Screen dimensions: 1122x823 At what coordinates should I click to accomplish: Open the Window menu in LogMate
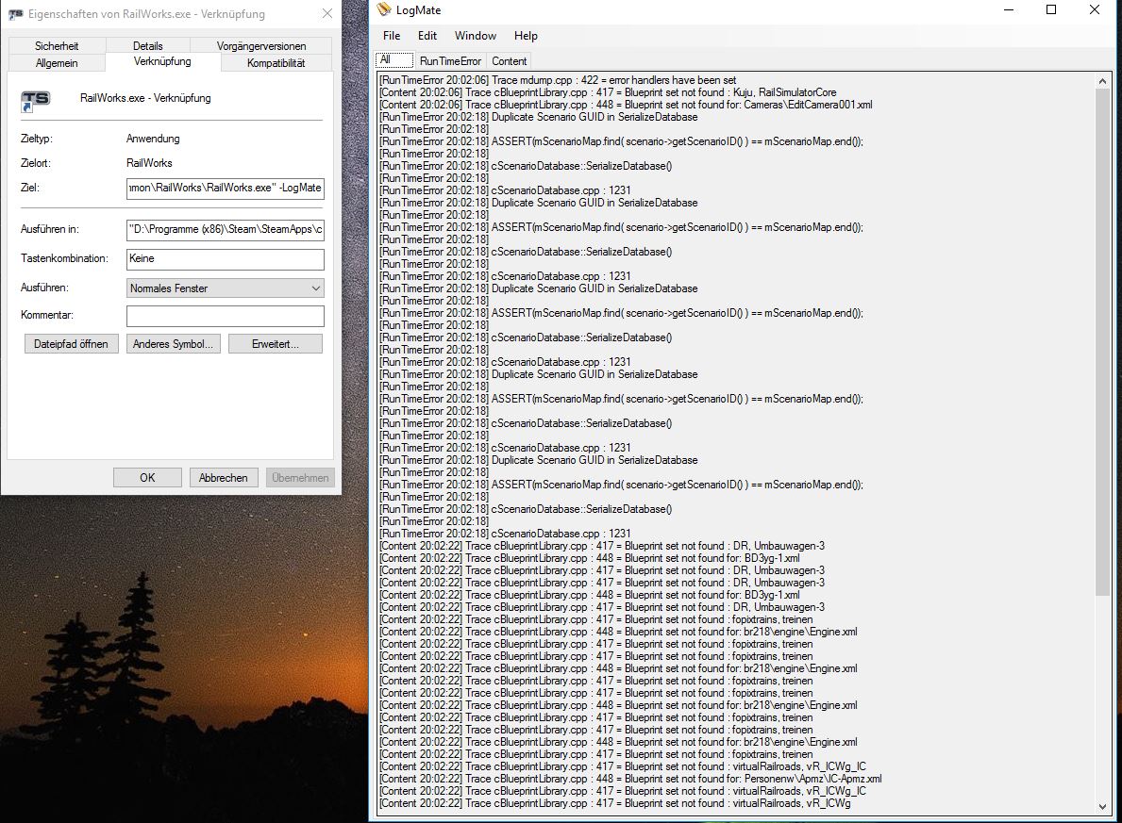(476, 36)
